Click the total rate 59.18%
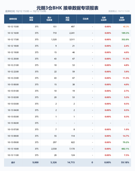This screenshot has height=171, width=135. [125, 162]
